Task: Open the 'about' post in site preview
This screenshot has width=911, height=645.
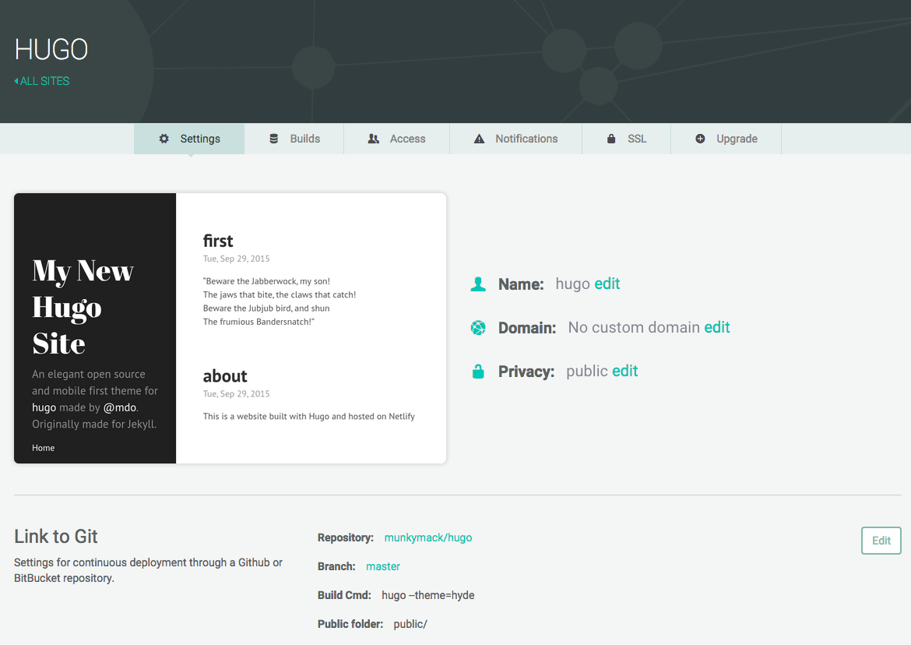Action: click(x=225, y=376)
